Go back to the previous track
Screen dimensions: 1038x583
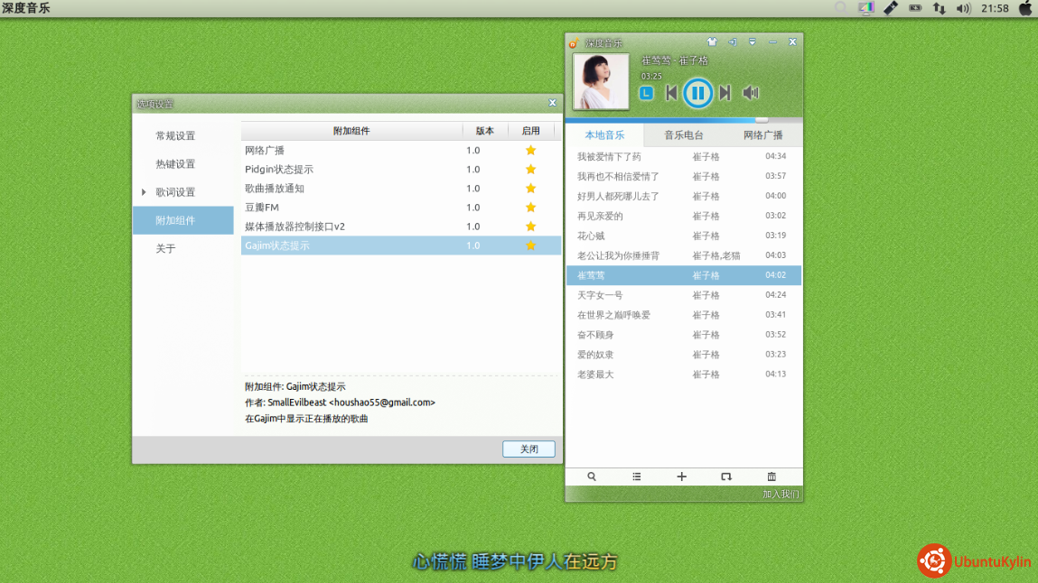point(671,93)
